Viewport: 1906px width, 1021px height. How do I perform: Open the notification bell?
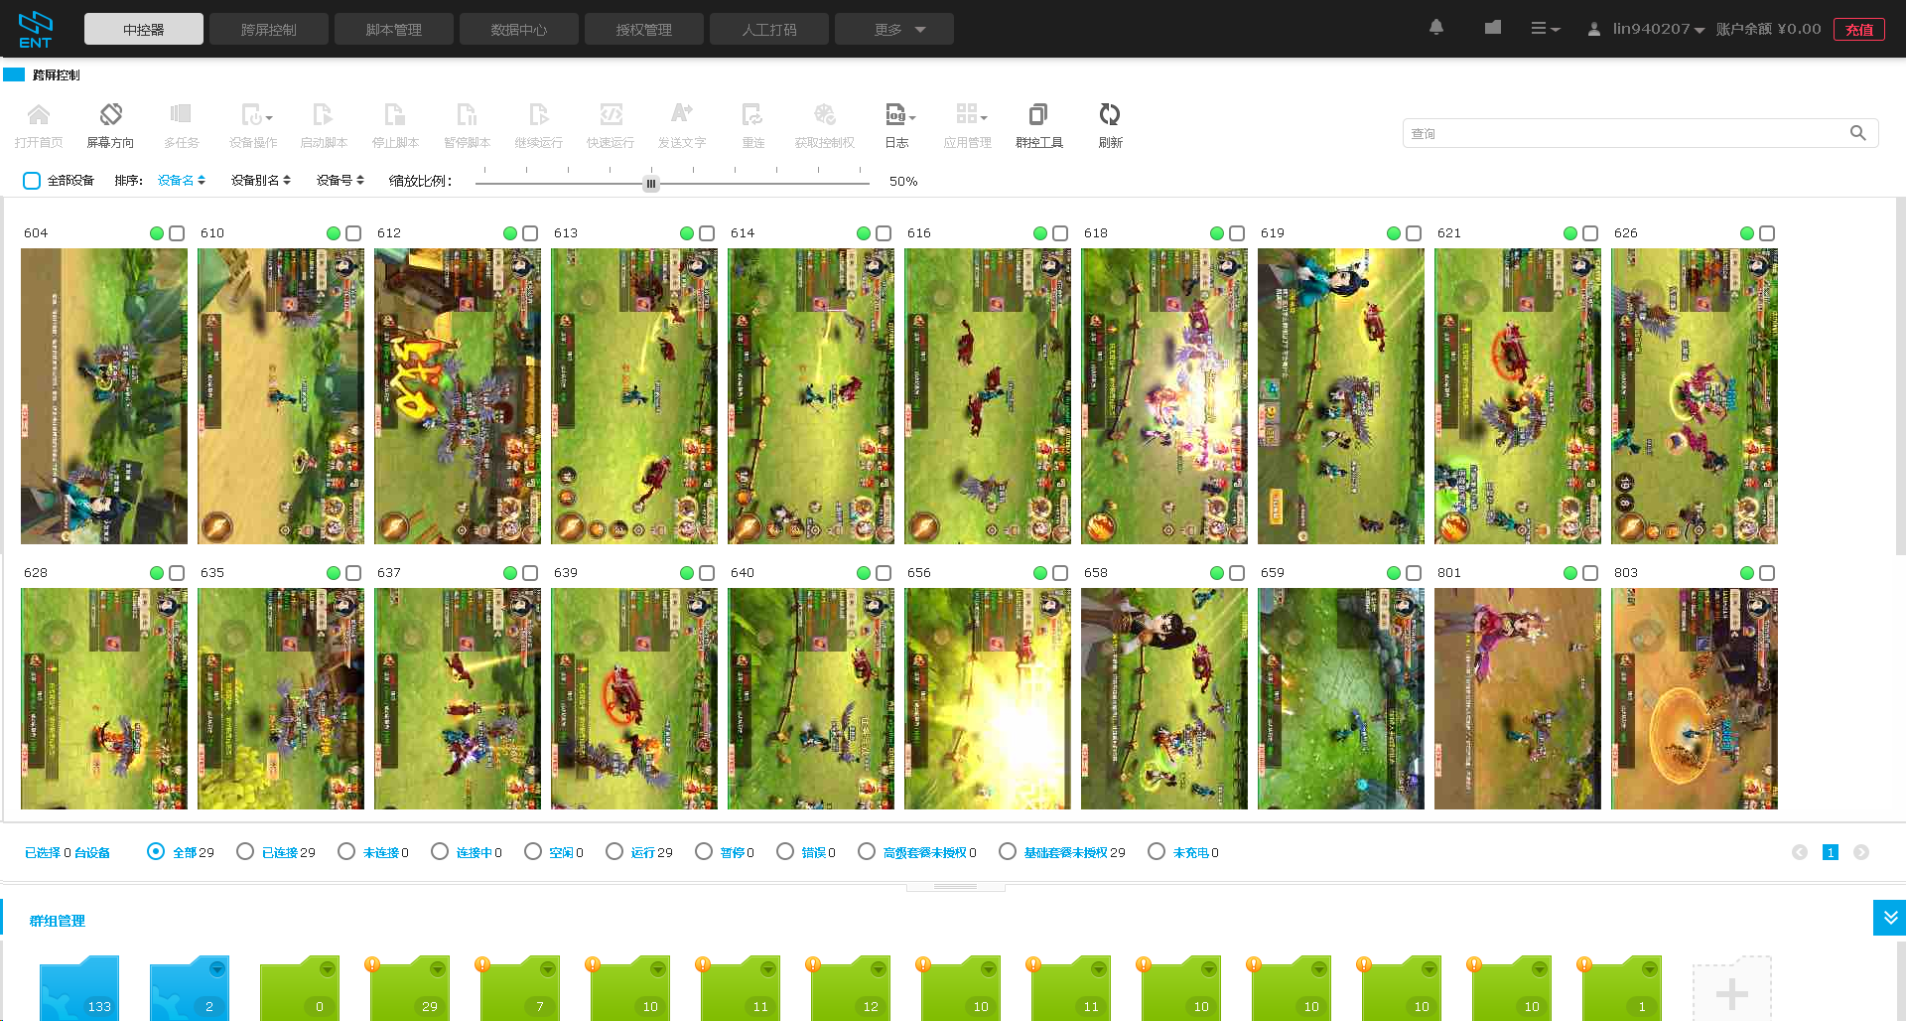1436,28
